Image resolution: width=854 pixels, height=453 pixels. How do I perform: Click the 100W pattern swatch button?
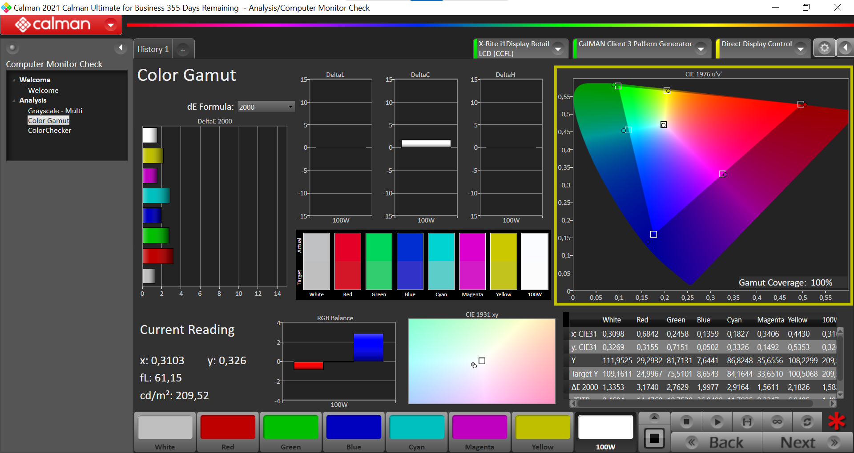click(605, 432)
